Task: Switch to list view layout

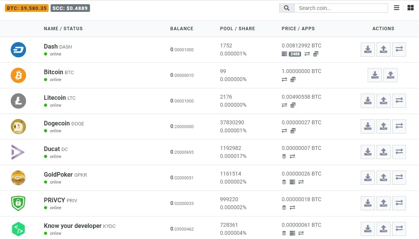Action: point(396,8)
